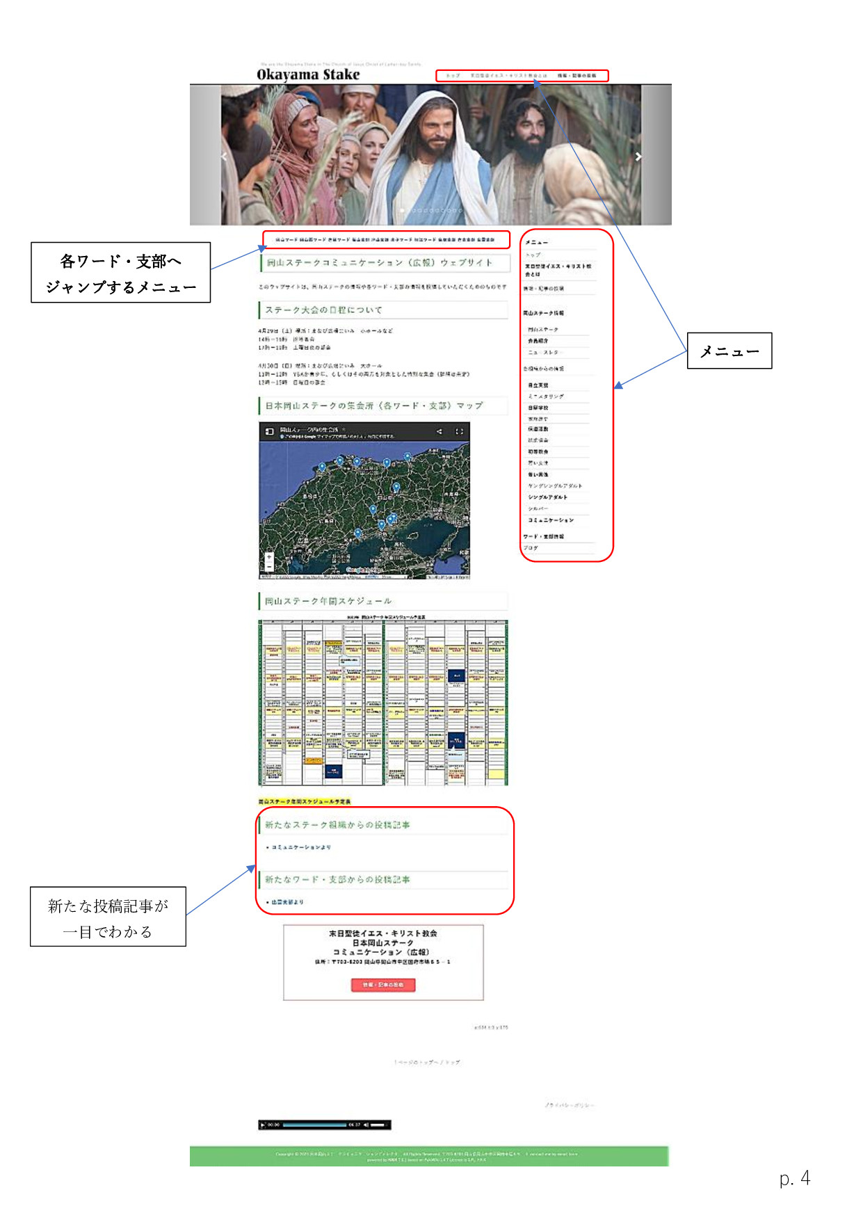Open 若い男性 in the sidebar

pyautogui.click(x=538, y=475)
